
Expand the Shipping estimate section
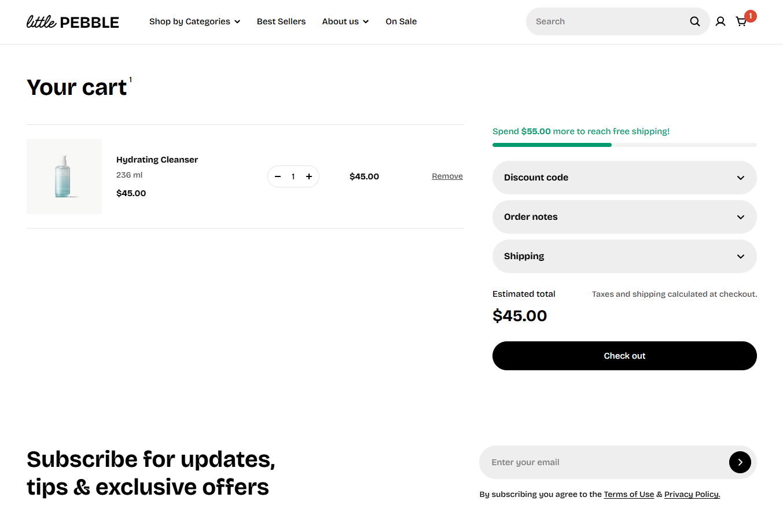[624, 256]
